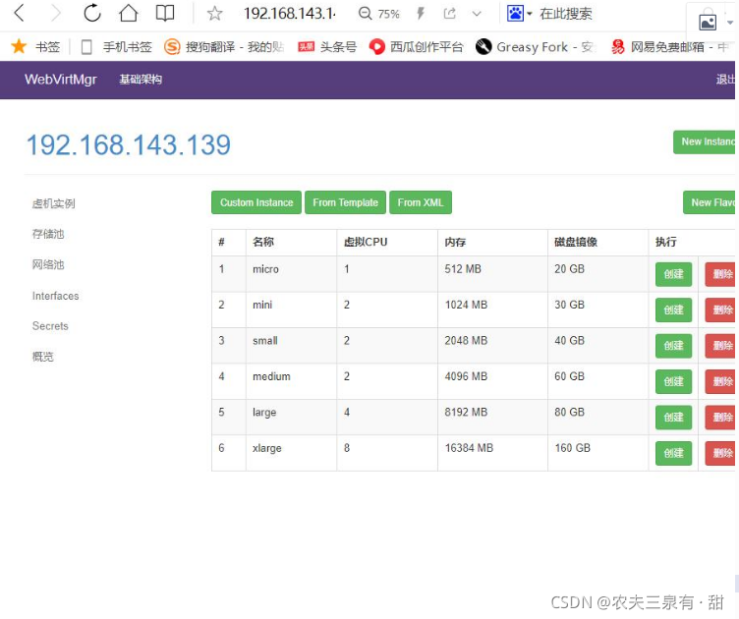Click 删除 for the xlarge flavor
Screen dimensions: 739x619
point(720,453)
